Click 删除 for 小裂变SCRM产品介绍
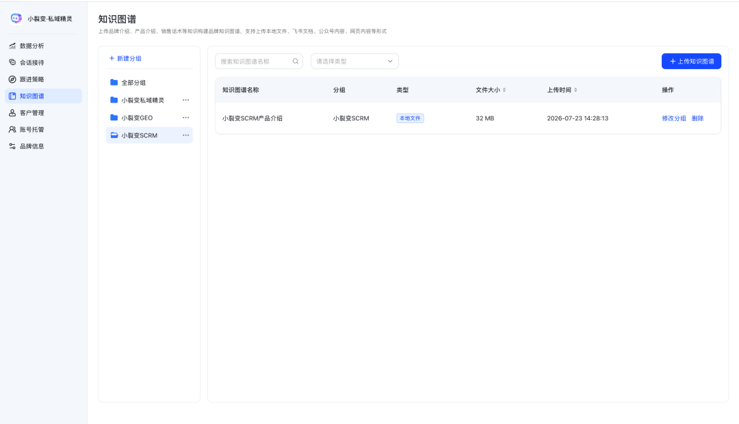739x424 pixels. click(x=697, y=118)
